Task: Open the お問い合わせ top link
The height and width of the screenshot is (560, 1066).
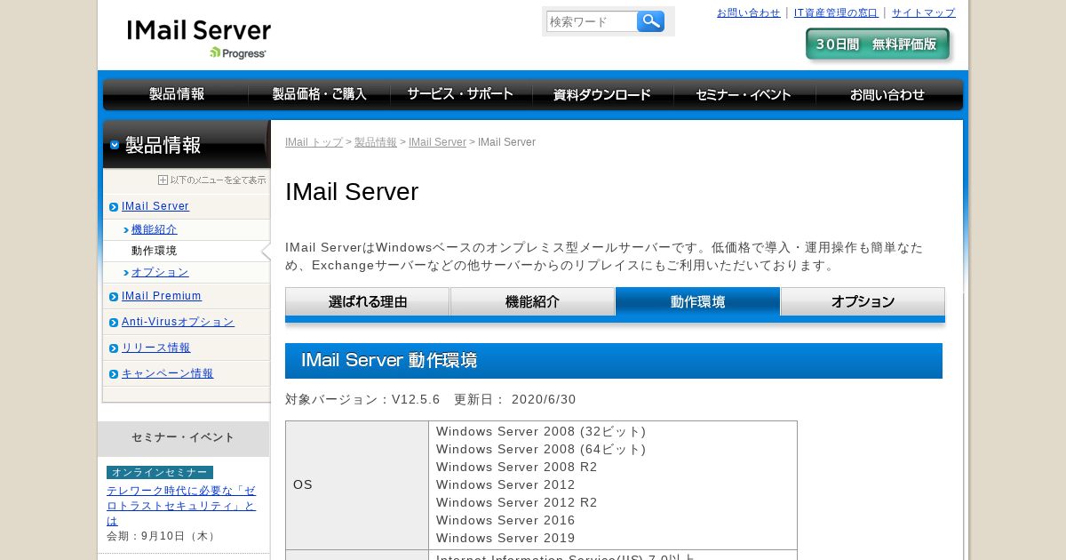Action: click(748, 12)
